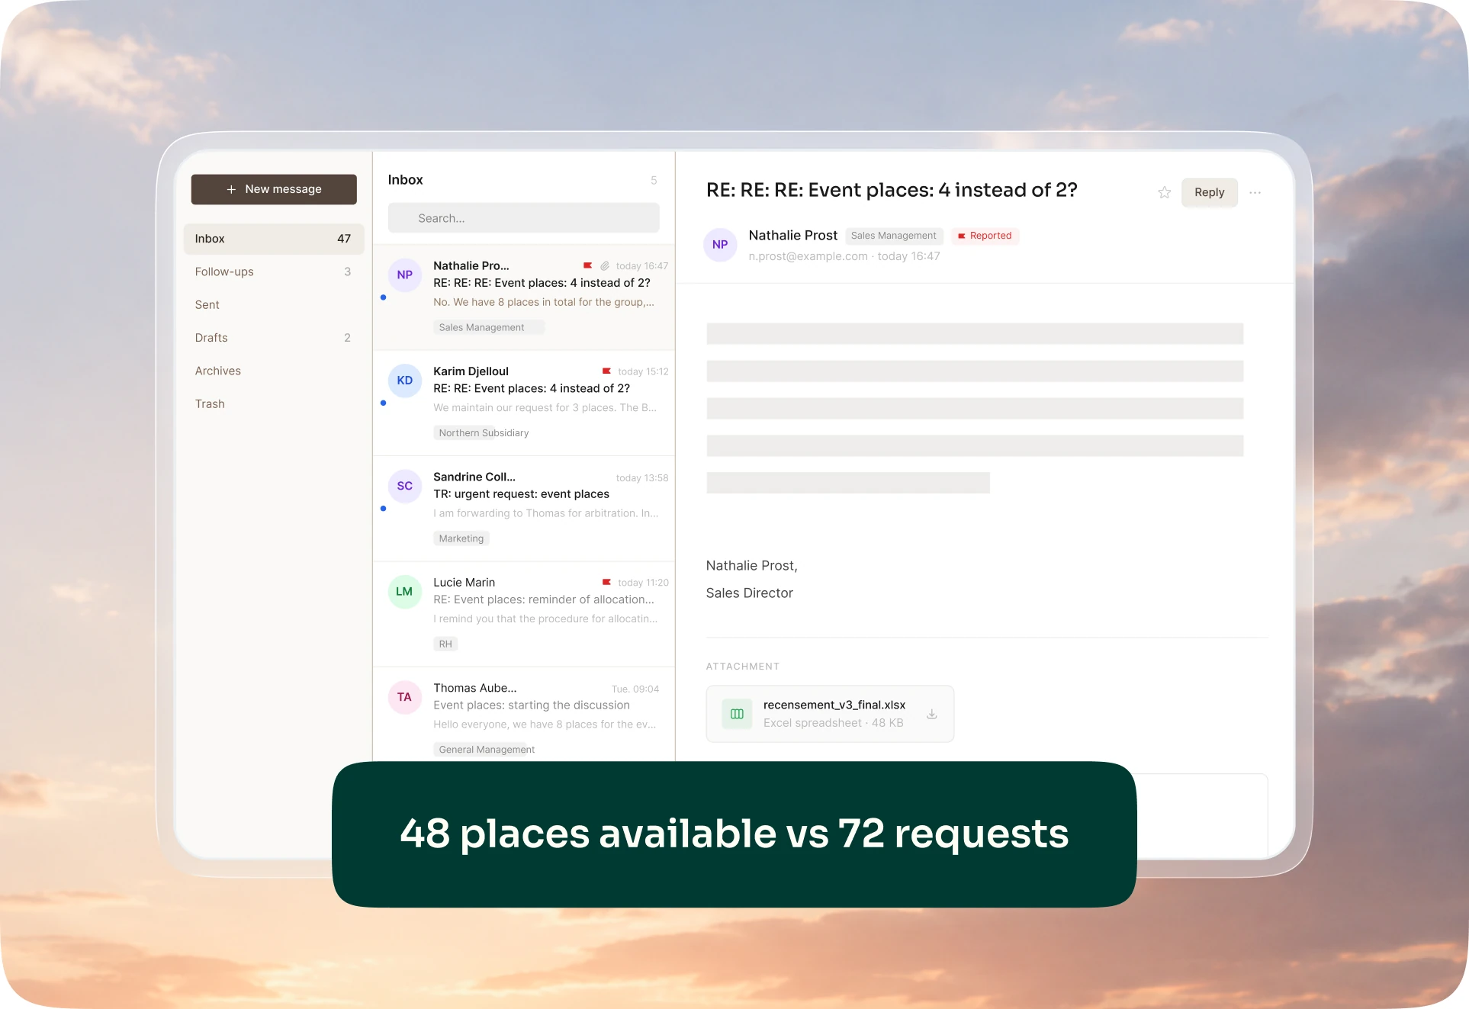1469x1009 pixels.
Task: Star the open email message
Action: pos(1164,192)
